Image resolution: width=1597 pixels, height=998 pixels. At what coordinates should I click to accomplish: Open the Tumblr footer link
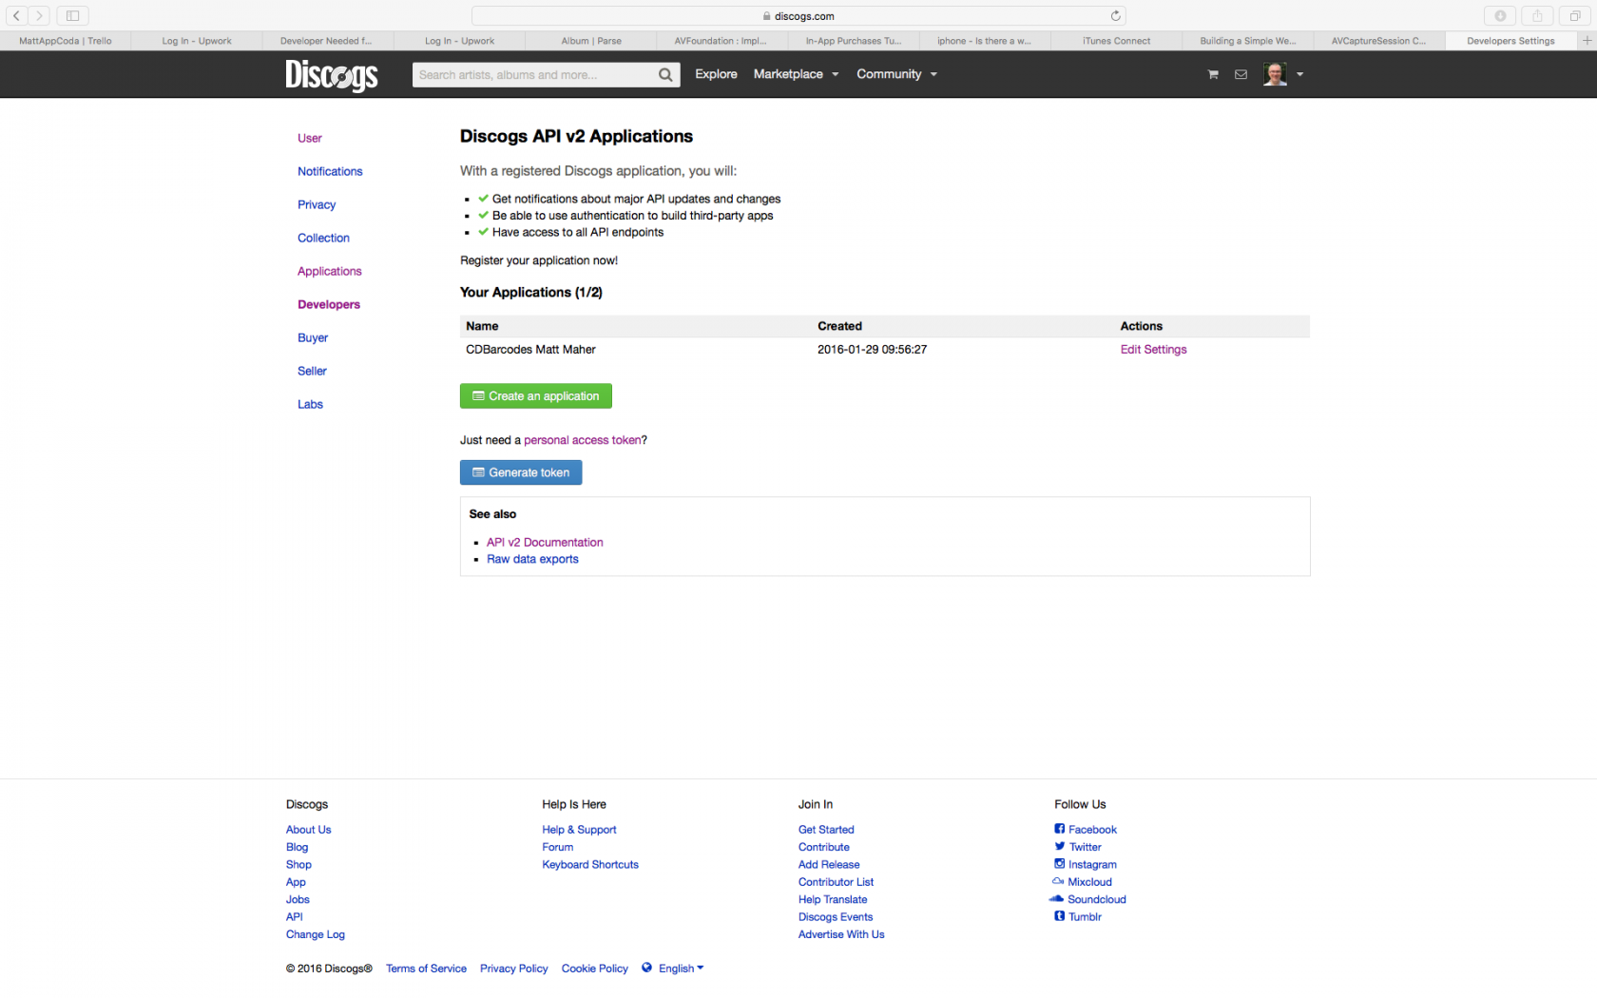[1085, 917]
